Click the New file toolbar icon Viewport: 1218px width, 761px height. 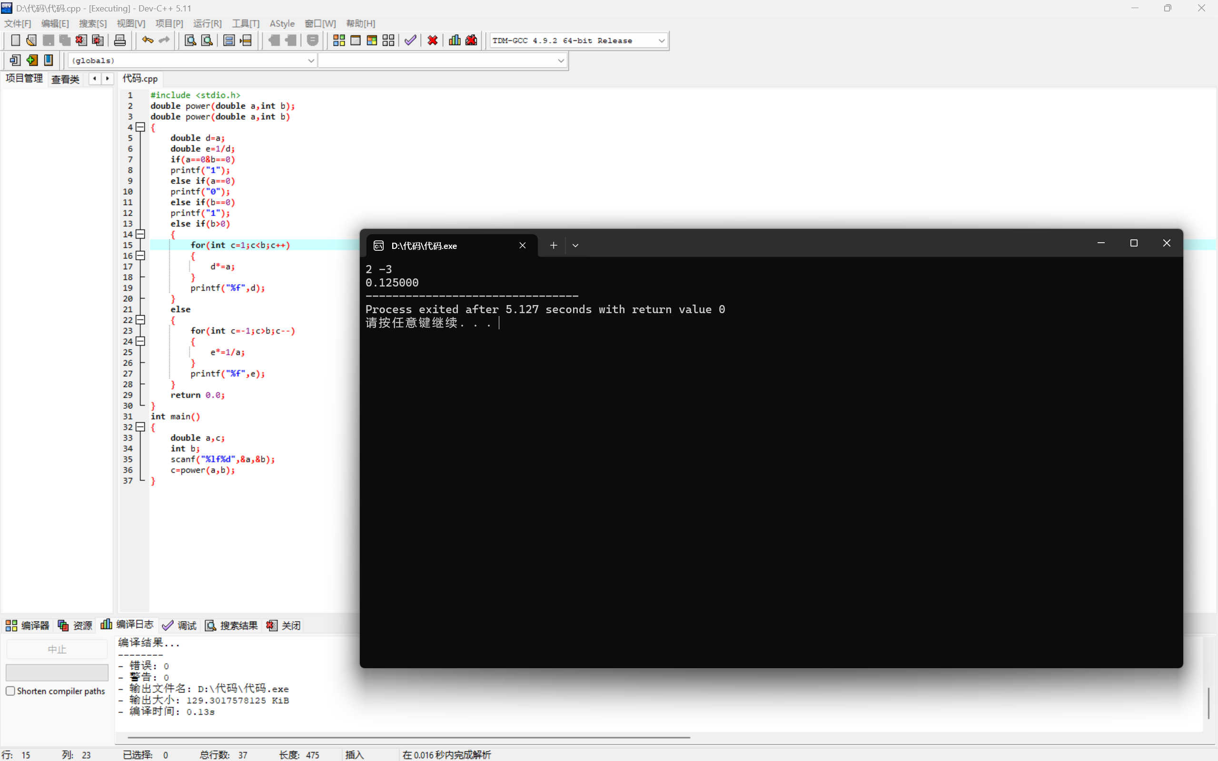(15, 40)
